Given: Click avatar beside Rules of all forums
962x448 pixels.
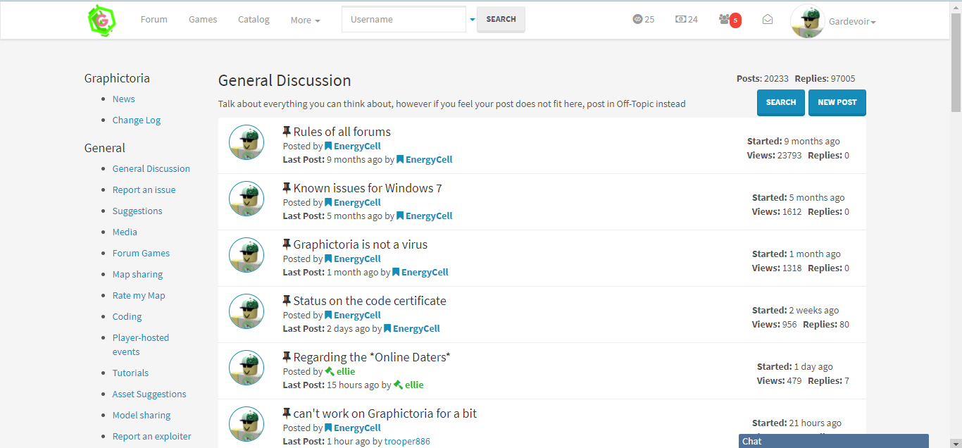Looking at the screenshot, I should click(x=246, y=143).
